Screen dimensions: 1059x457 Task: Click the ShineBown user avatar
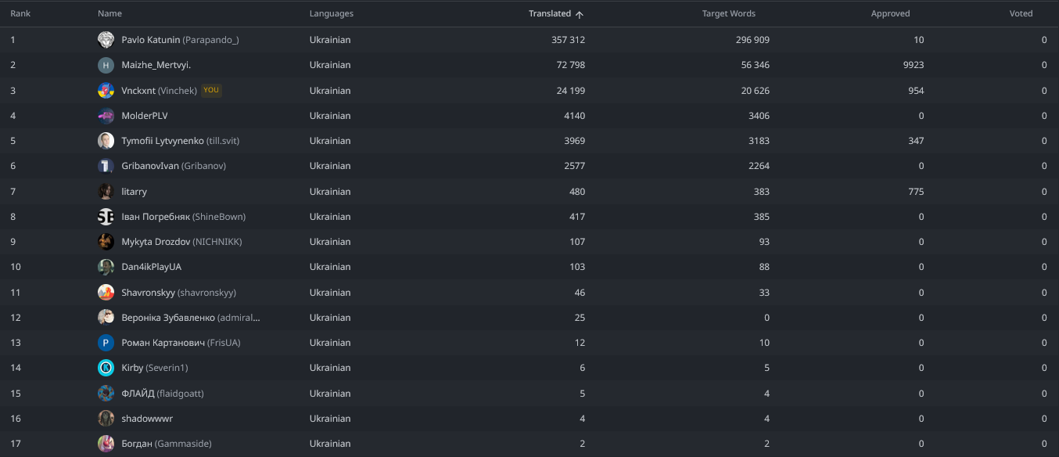coord(106,217)
